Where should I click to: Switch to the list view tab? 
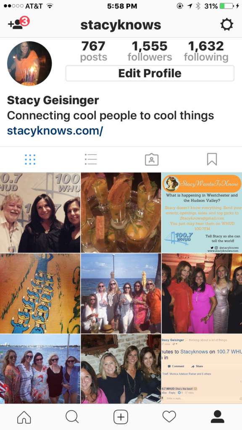pos(91,159)
